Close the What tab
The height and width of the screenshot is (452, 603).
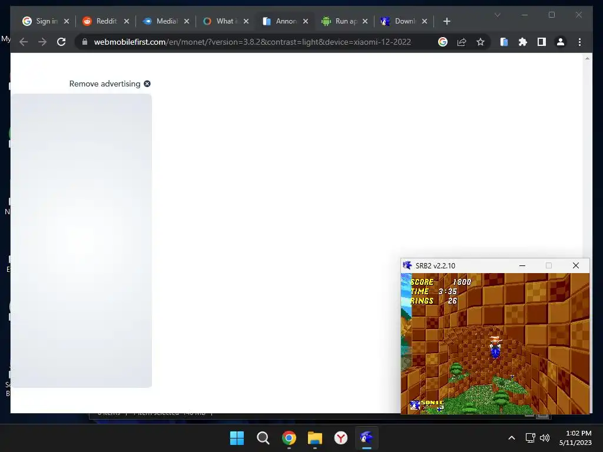point(246,21)
